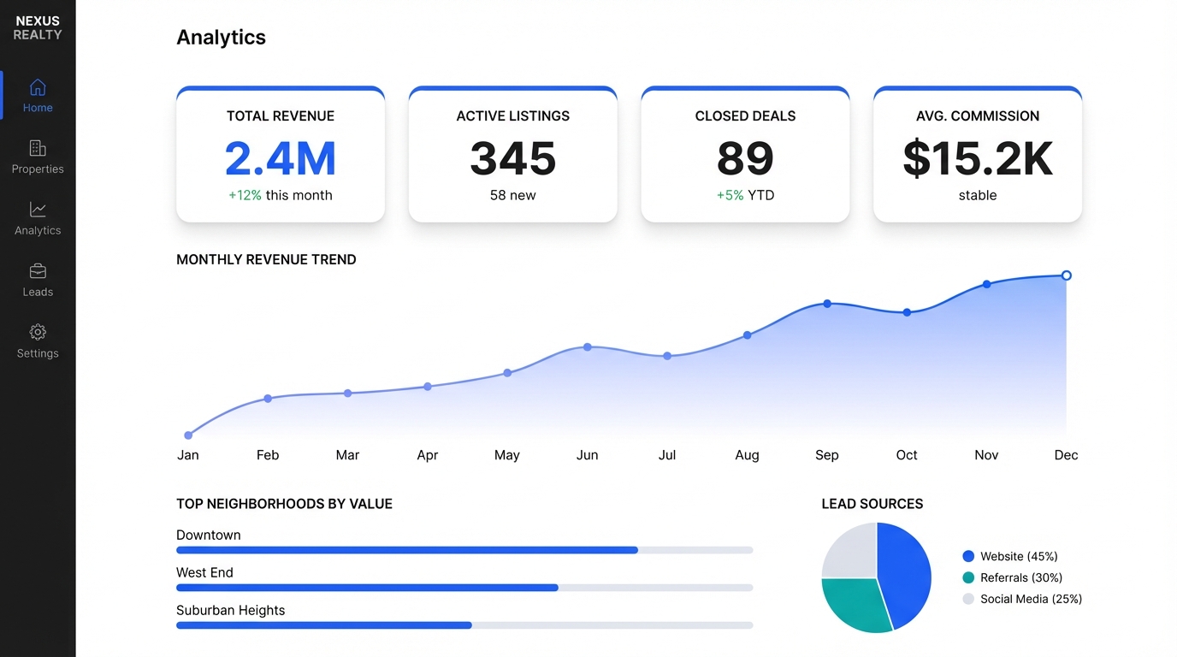This screenshot has width=1177, height=657.
Task: Toggle the Website (45%) legend entry
Action: [1014, 556]
